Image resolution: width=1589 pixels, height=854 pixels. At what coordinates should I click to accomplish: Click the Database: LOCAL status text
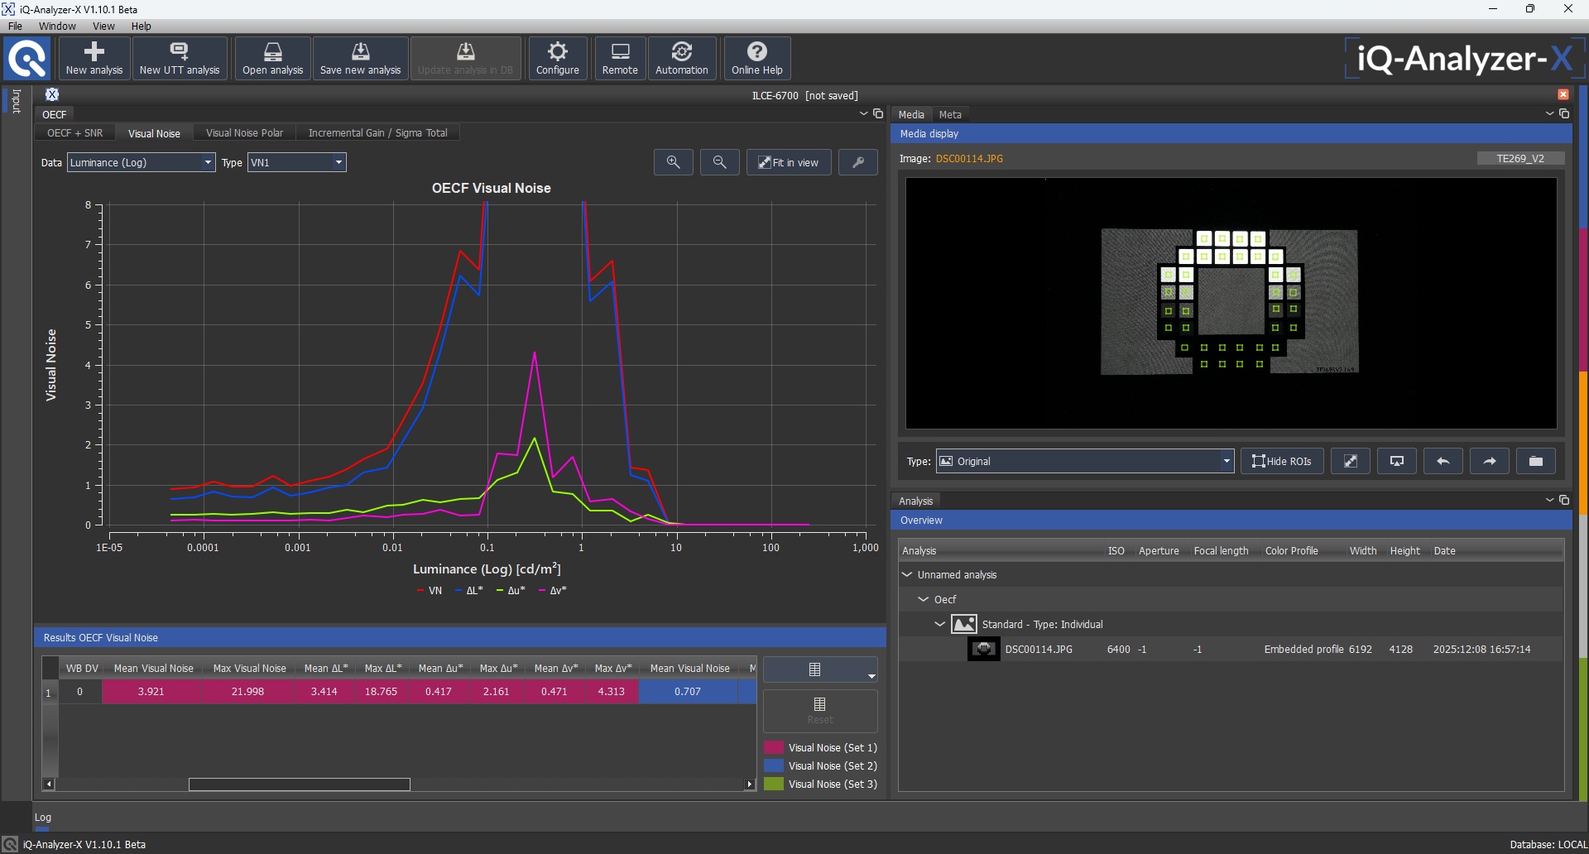[1548, 844]
